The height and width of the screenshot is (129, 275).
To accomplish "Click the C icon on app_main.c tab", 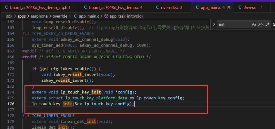I will tap(197, 7).
